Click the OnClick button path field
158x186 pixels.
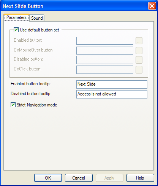click(105, 70)
